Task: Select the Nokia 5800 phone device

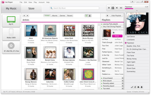Action: click(x=11, y=34)
